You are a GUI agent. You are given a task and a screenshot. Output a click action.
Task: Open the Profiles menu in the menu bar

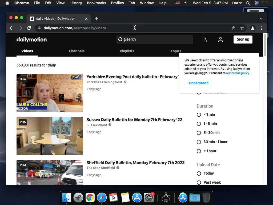click(117, 3)
